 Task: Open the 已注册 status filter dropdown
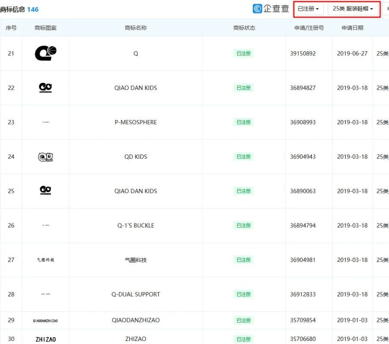(x=308, y=9)
